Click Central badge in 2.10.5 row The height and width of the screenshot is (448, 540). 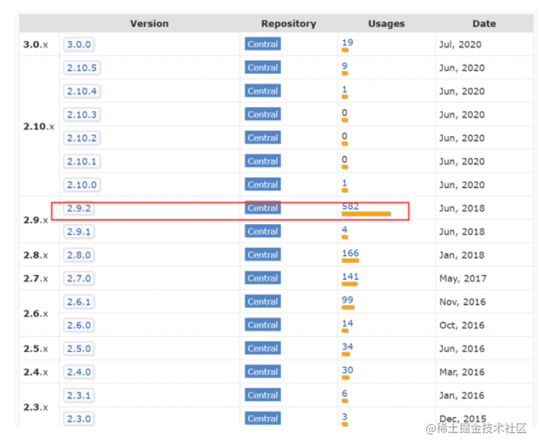[263, 68]
